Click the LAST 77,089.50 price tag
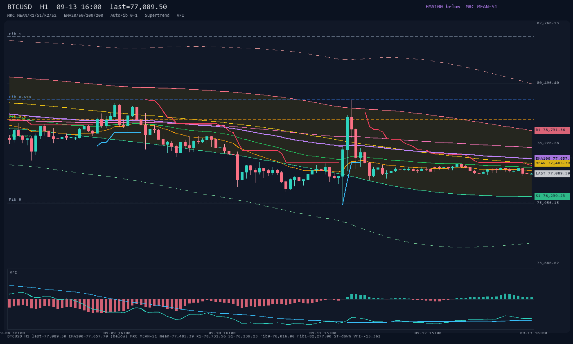 552,174
